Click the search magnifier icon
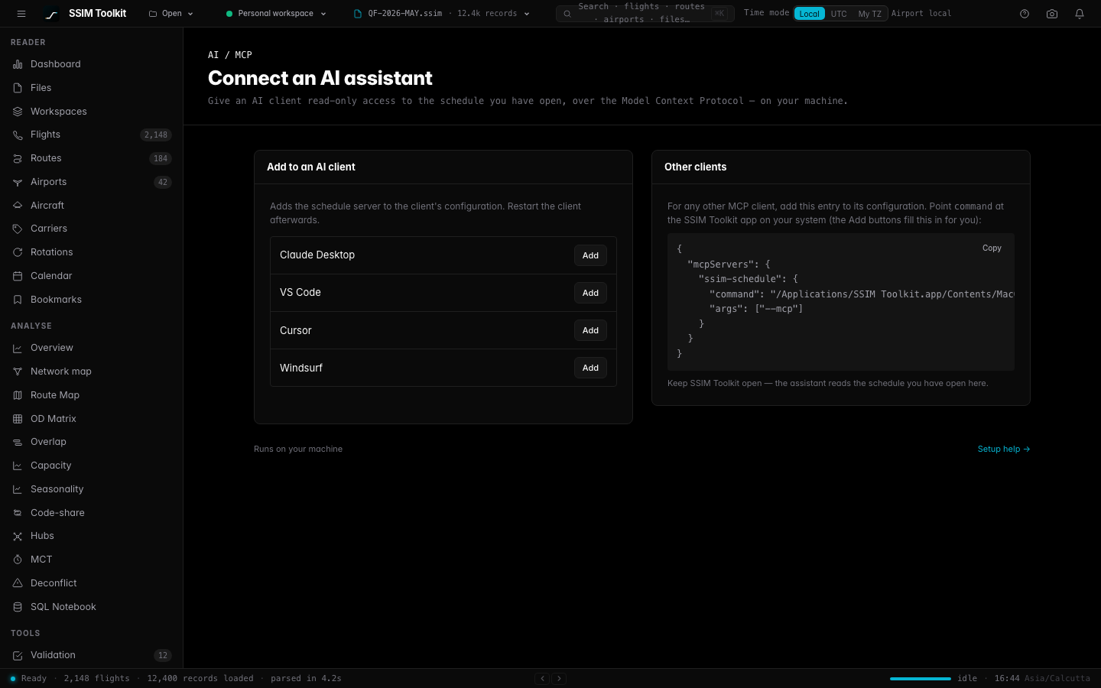This screenshot has height=688, width=1101. 567,14
